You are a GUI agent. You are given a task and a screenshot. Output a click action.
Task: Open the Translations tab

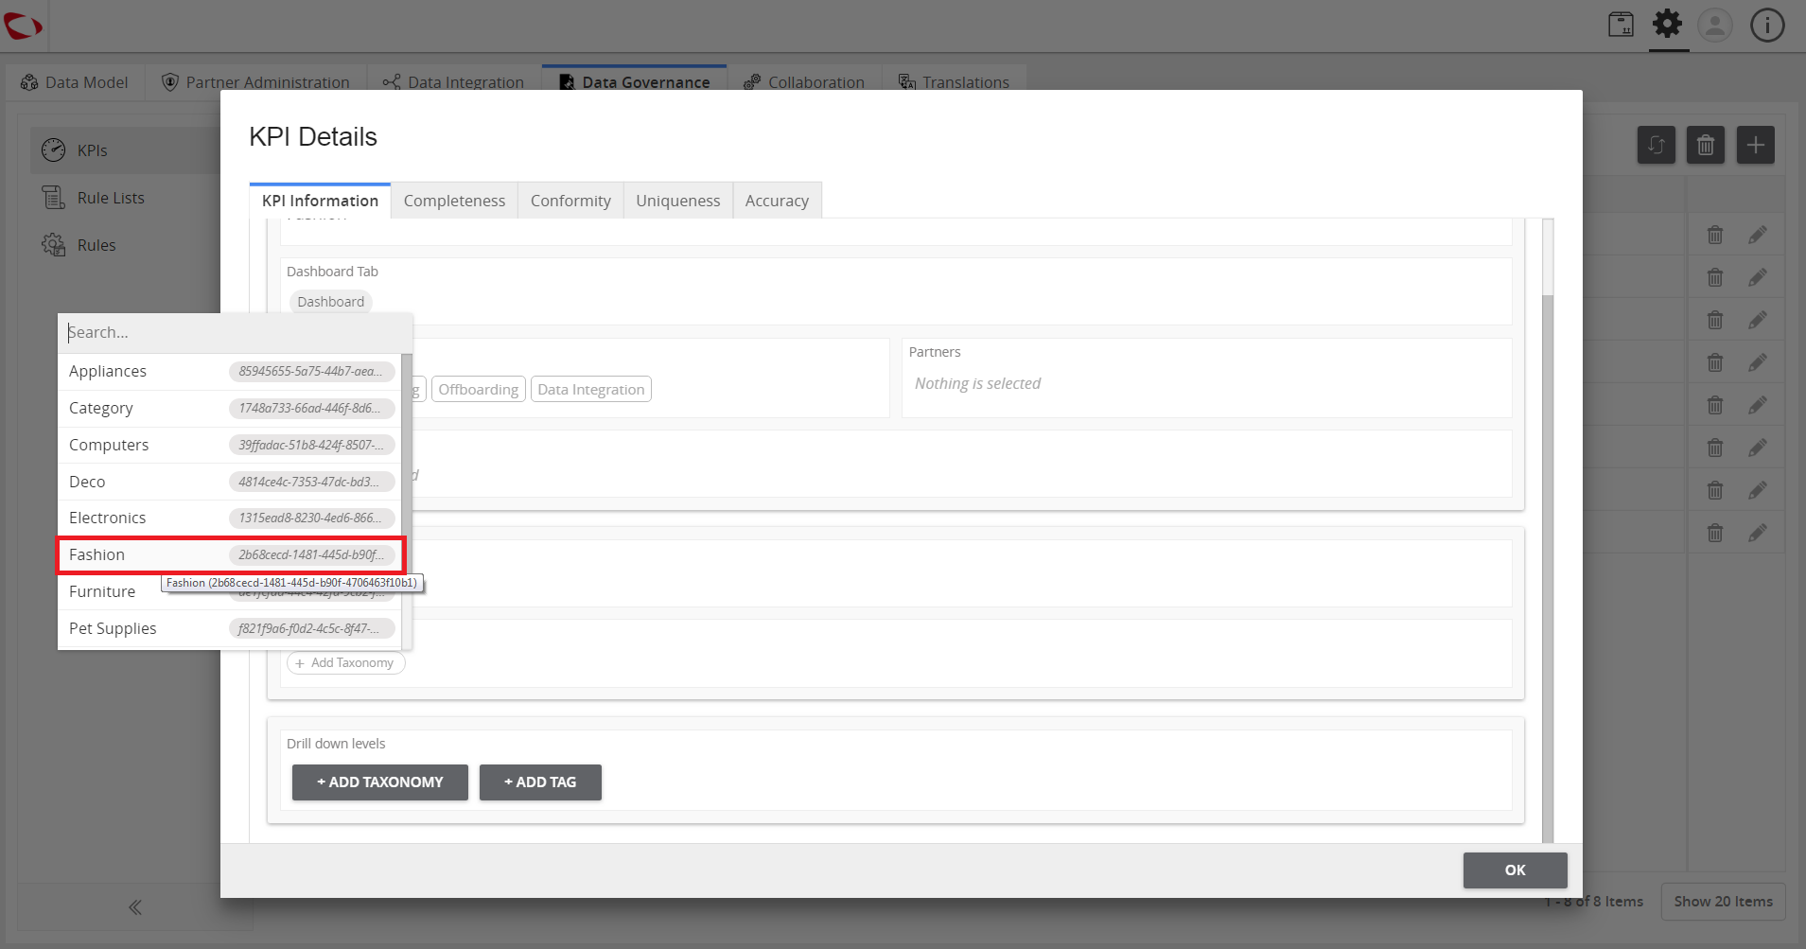click(954, 82)
